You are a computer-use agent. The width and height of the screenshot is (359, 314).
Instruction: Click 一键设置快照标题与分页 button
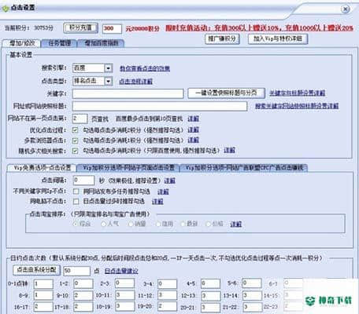(x=226, y=93)
